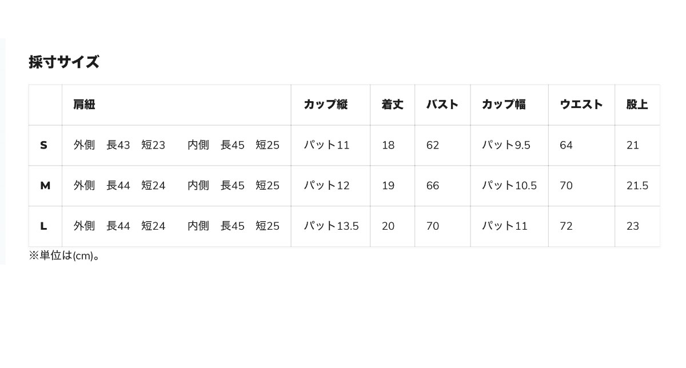Click the L row 股上 value 23
This screenshot has width=686, height=368.
pos(633,226)
